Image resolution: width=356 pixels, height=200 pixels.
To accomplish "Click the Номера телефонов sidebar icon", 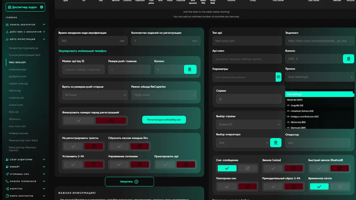I will coord(7,181).
